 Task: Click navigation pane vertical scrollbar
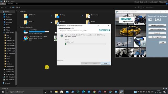tap(16, 58)
